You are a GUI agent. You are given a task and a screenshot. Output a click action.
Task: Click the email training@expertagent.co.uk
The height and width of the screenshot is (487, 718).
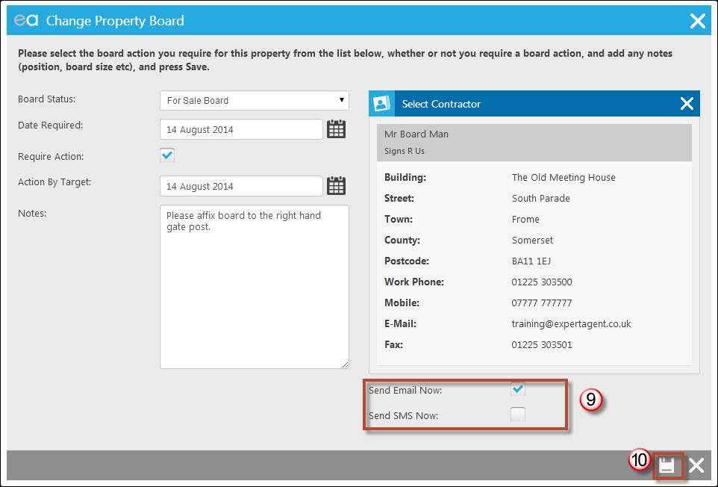point(571,323)
